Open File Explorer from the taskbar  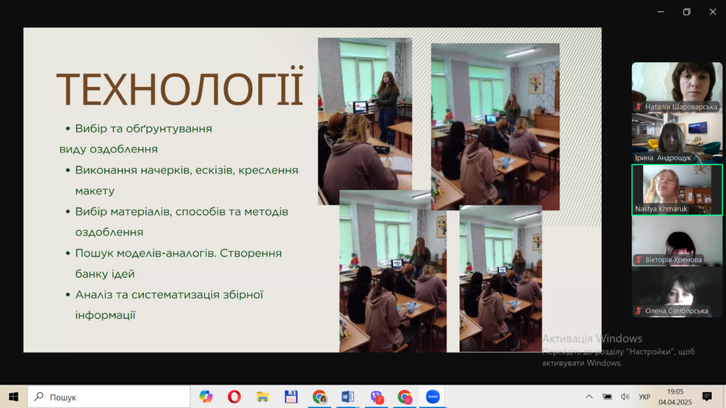point(262,397)
